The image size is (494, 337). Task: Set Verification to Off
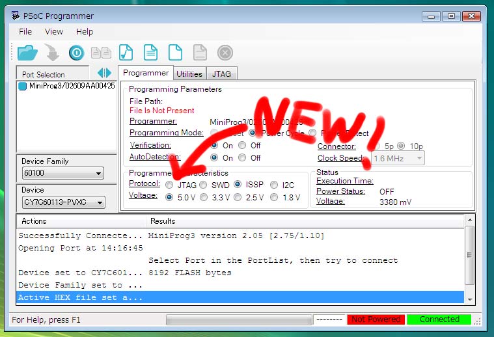(242, 145)
